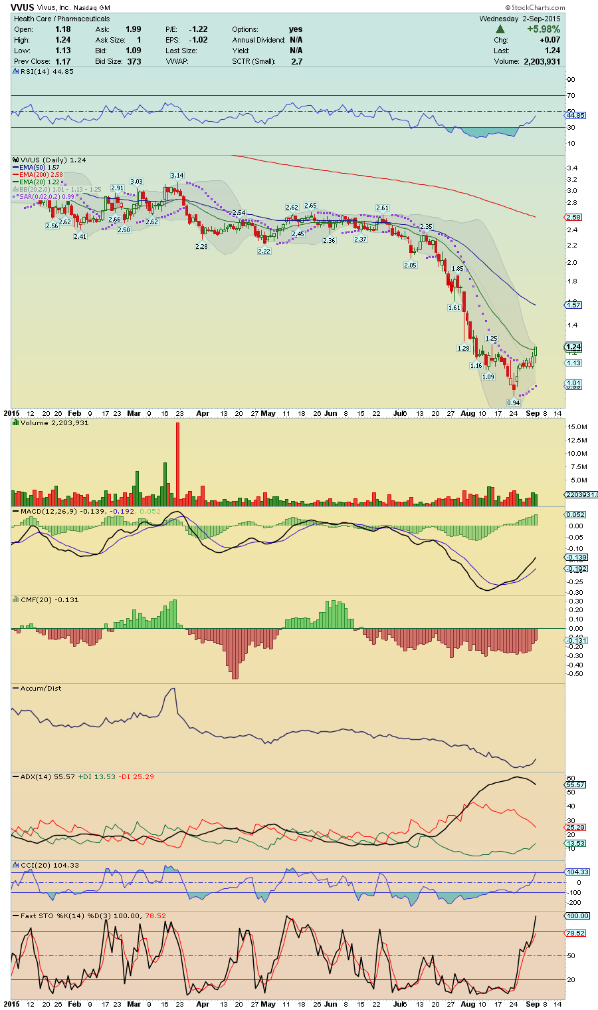The height and width of the screenshot is (1010, 598).
Task: Click the 0.94 lowest price label
Action: coord(514,403)
